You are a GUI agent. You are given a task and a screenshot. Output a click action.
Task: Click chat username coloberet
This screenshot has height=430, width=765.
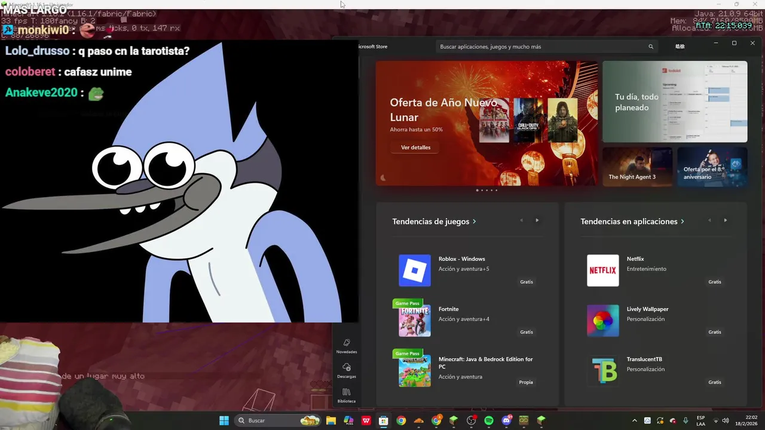click(30, 72)
